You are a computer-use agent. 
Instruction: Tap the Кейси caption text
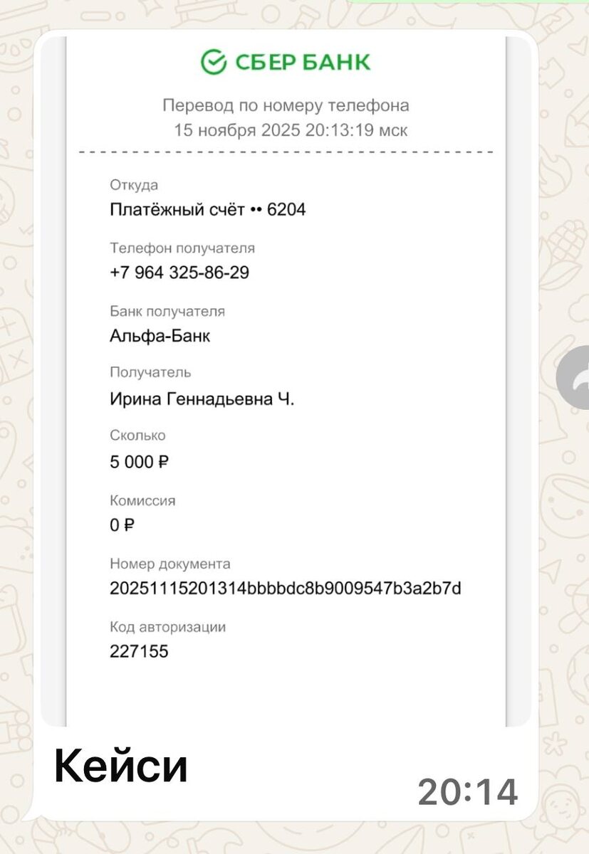coord(121,767)
